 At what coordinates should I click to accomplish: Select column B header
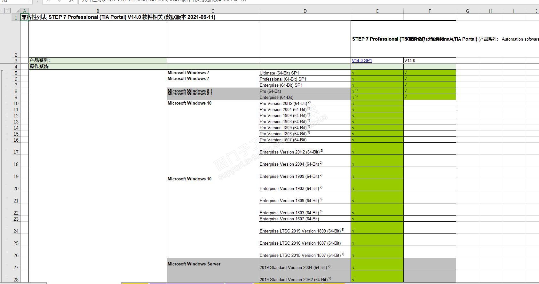tap(98, 11)
